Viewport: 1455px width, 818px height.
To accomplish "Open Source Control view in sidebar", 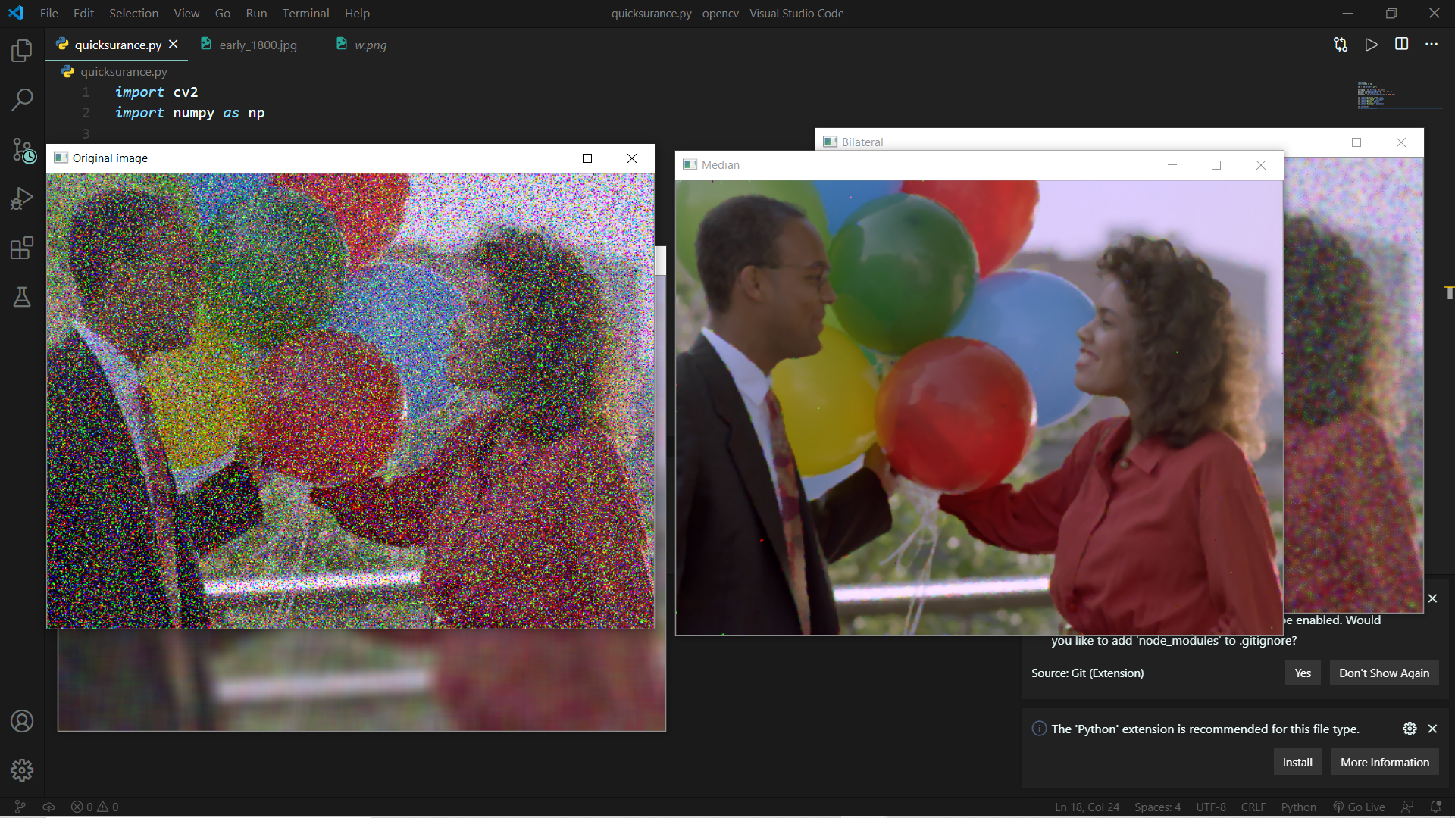I will click(22, 150).
